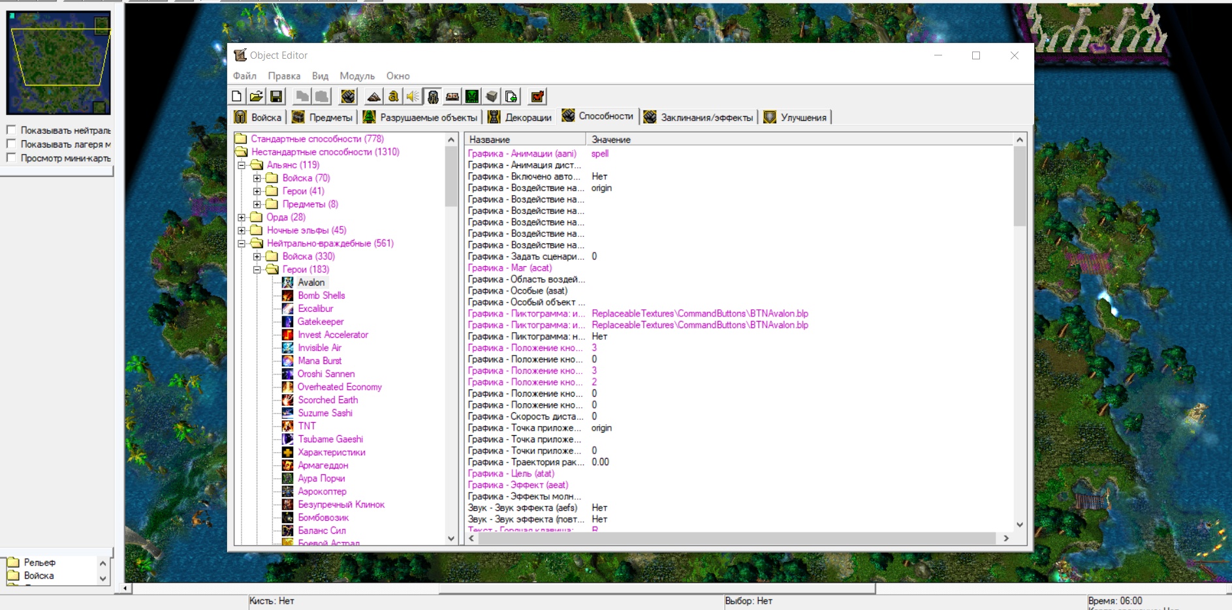
Task: Open the AI Editor green face icon
Action: [x=471, y=97]
